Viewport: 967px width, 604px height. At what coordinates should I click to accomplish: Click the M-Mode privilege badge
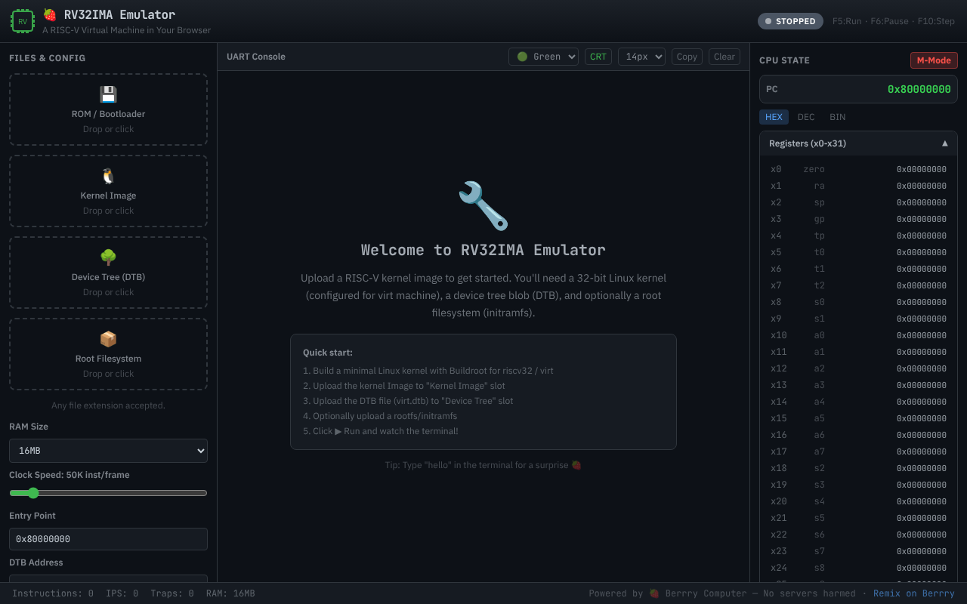934,60
